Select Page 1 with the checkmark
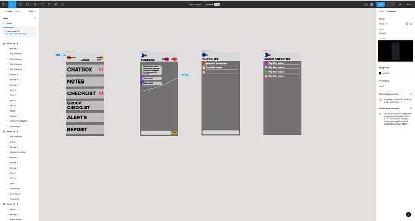415x221 pixels. [9, 23]
